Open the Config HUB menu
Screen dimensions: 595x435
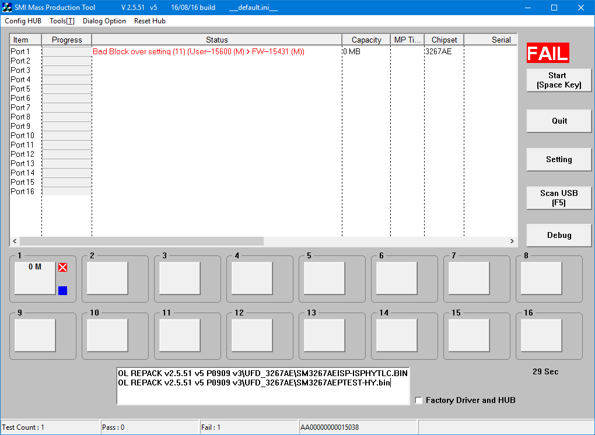point(23,21)
